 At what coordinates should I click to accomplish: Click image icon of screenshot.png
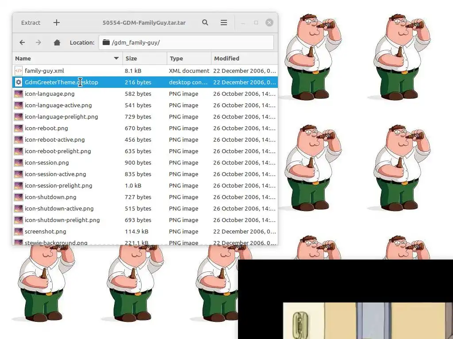[19, 231]
